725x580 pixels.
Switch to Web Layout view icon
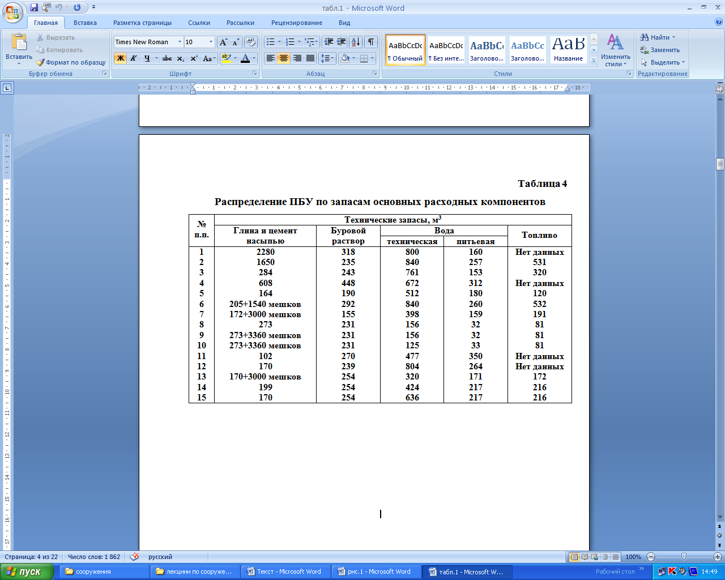(595, 557)
